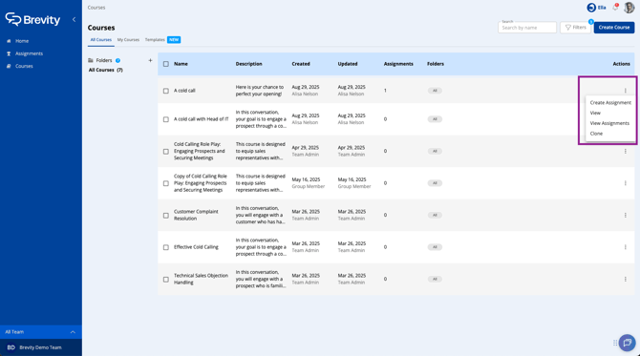Image resolution: width=640 pixels, height=356 pixels.
Task: Open the A cold call course name
Action: [184, 91]
